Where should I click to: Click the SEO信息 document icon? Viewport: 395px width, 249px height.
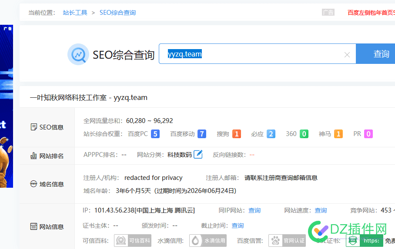[x=33, y=127]
